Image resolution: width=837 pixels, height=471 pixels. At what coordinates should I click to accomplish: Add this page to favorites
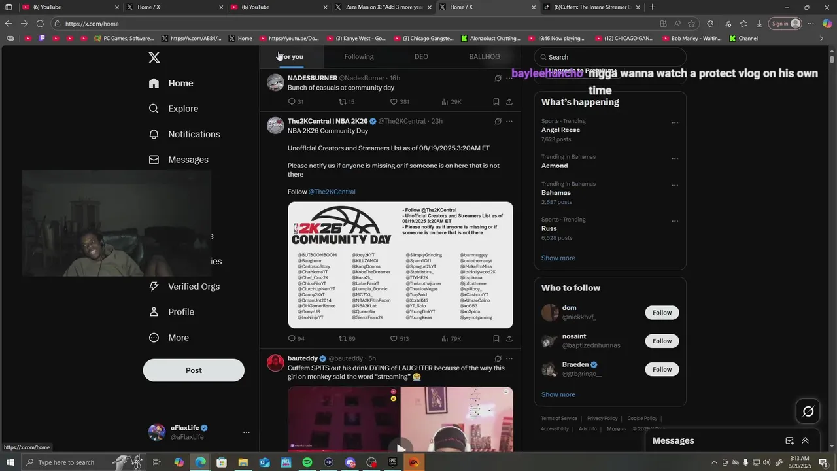[x=691, y=24]
